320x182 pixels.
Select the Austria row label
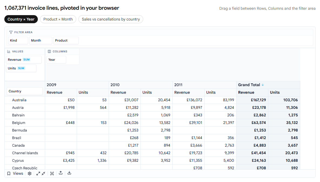18,108
